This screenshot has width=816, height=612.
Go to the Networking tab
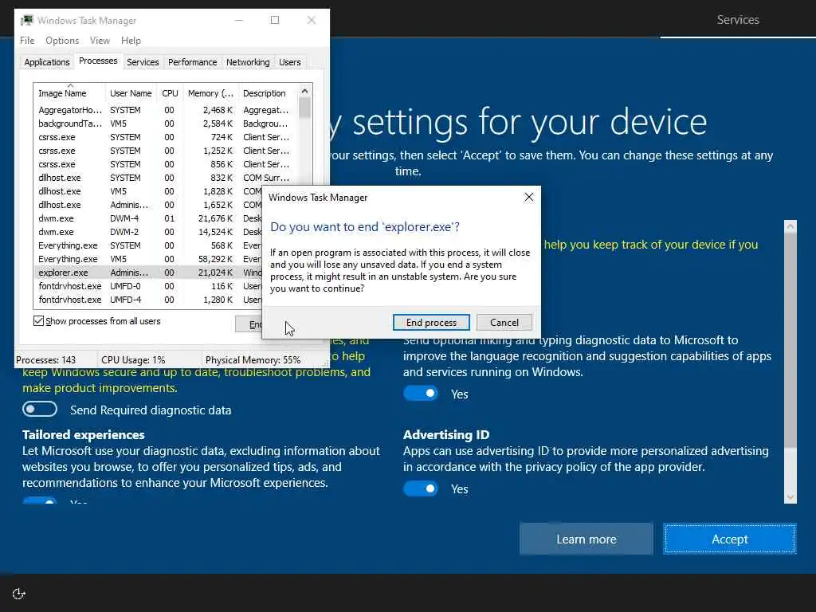point(248,62)
